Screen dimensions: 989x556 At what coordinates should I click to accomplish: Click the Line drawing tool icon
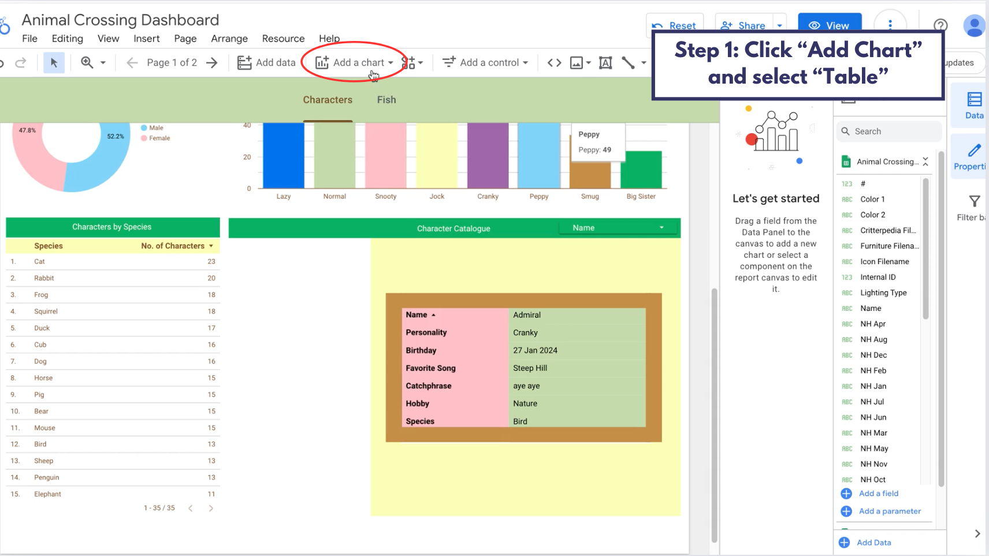pyautogui.click(x=628, y=62)
